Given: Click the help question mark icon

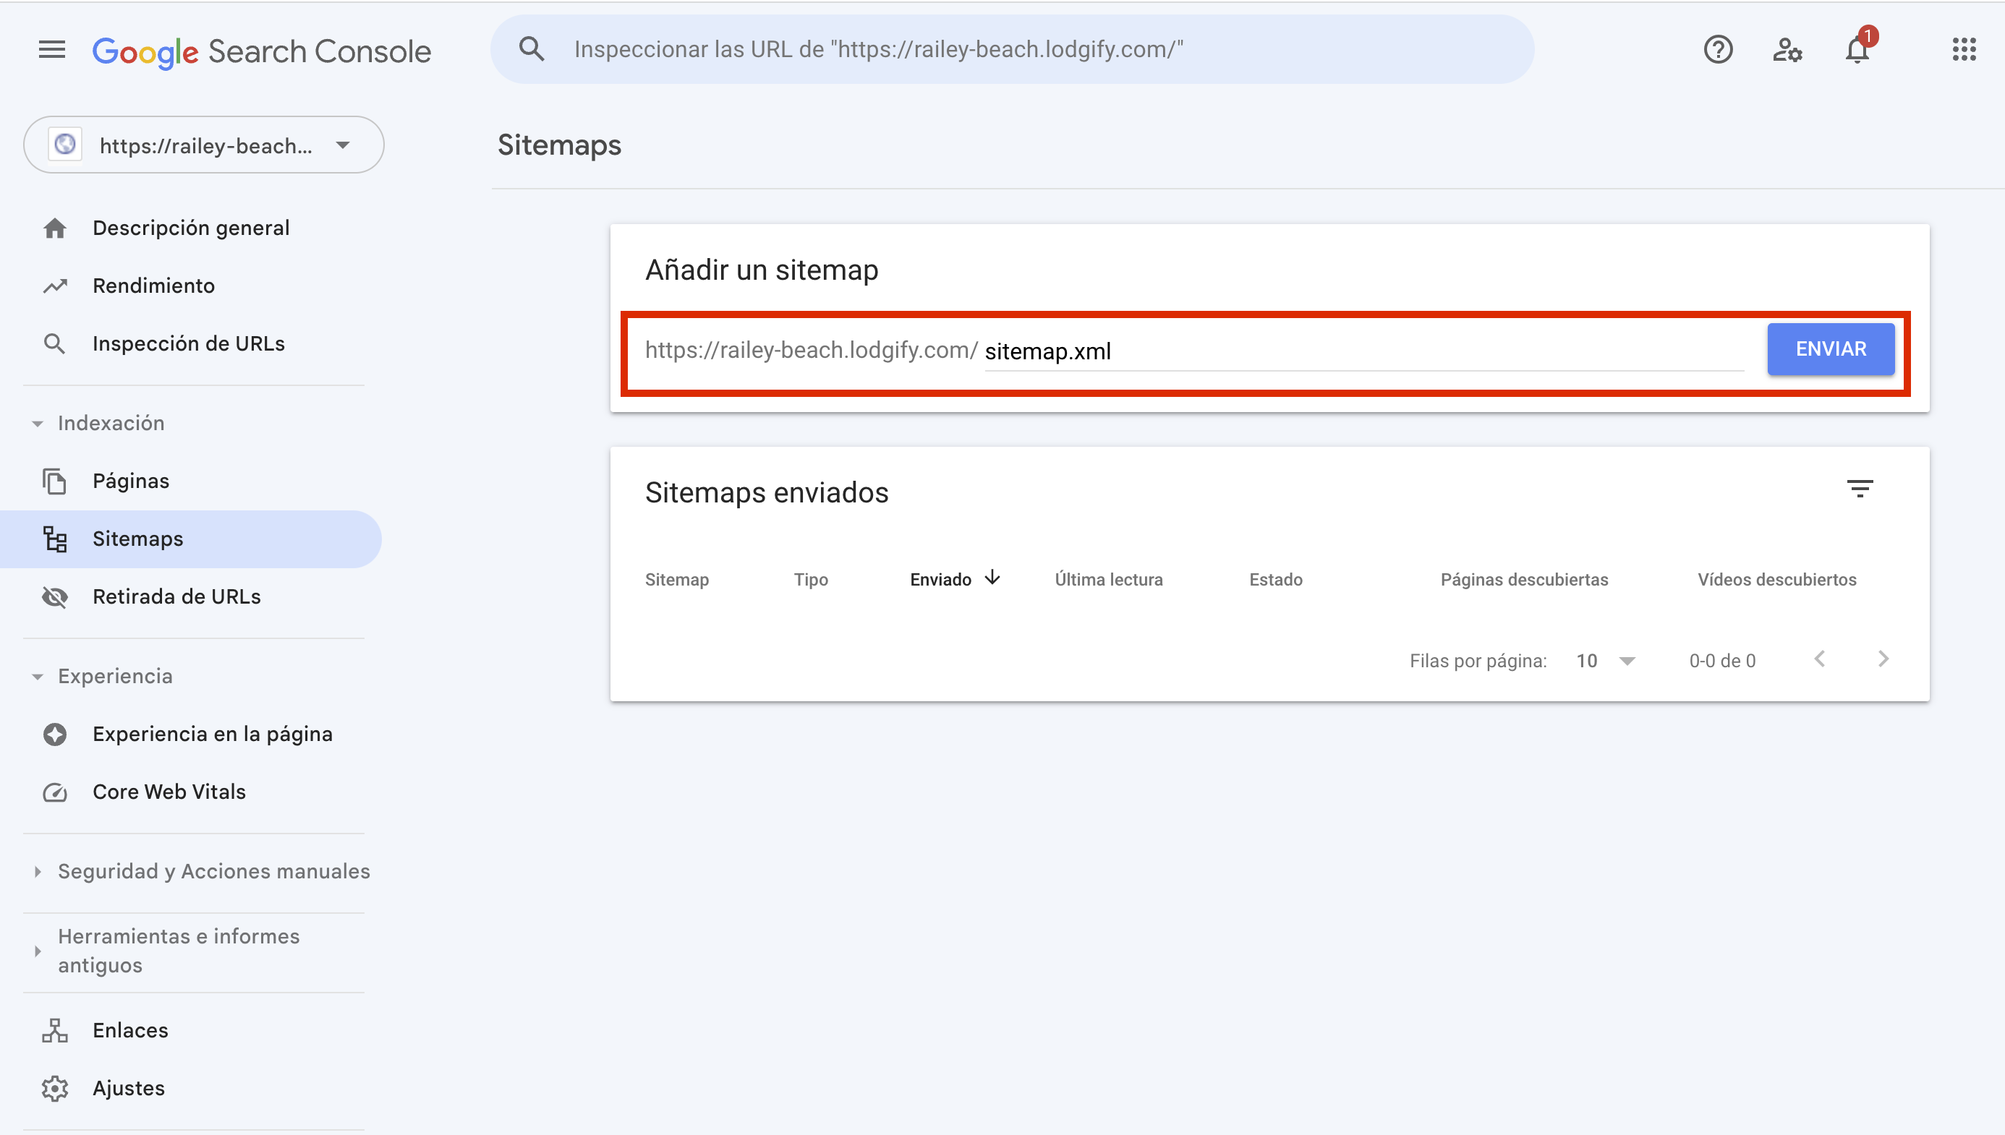Looking at the screenshot, I should tap(1718, 50).
